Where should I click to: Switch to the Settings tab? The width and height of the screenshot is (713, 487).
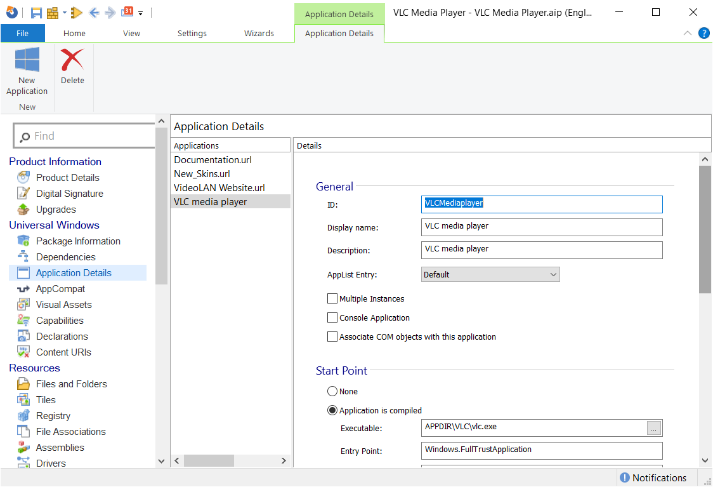[x=192, y=33]
